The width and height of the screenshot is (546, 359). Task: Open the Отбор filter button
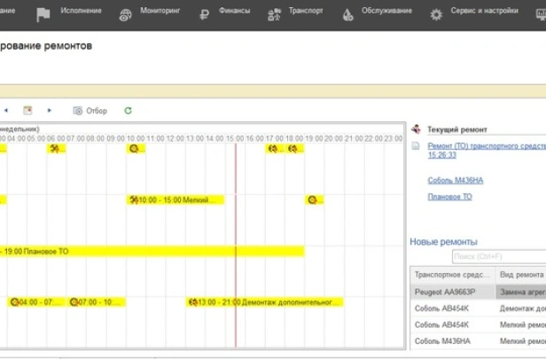tap(90, 111)
